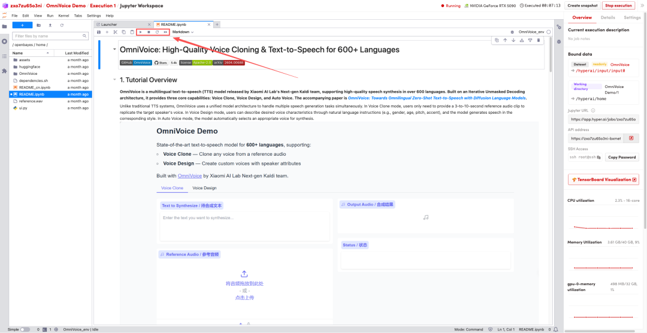Select the huggingface folder
Image resolution: width=647 pixels, height=333 pixels.
pyautogui.click(x=51, y=66)
